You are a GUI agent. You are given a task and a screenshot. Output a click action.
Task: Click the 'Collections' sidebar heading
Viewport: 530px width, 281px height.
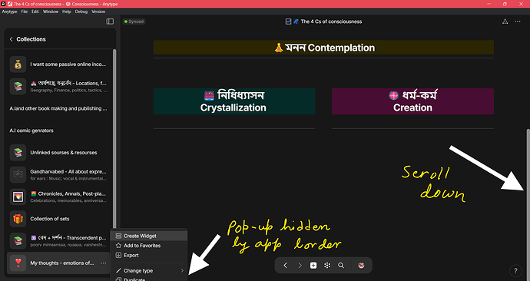[x=31, y=39]
